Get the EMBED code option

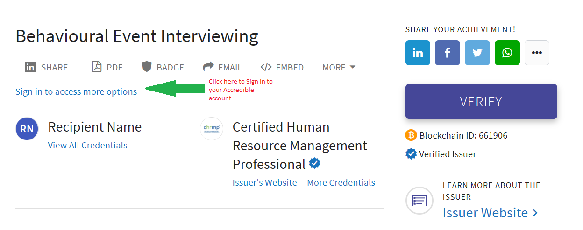click(x=282, y=67)
